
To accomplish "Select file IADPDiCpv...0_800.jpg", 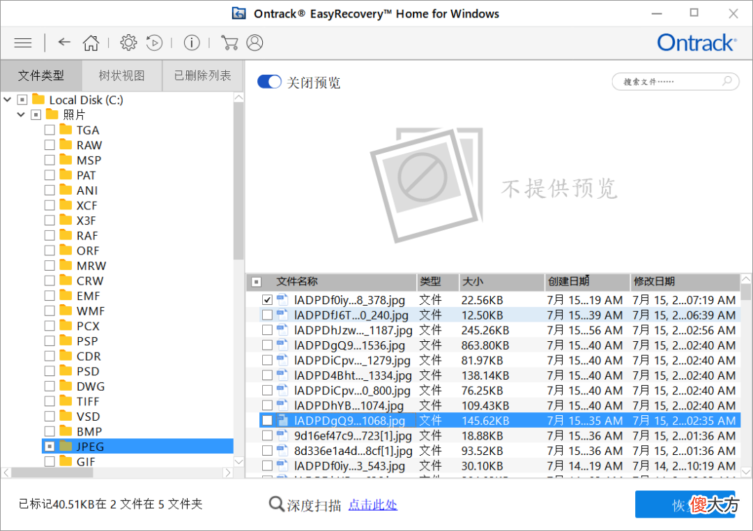I will (352, 390).
